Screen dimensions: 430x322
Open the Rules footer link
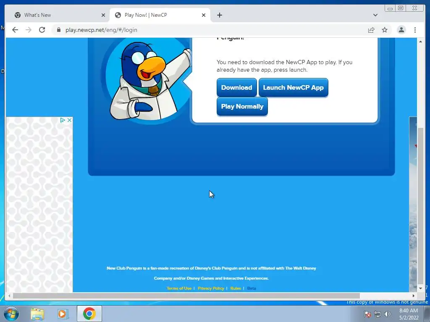pyautogui.click(x=236, y=288)
